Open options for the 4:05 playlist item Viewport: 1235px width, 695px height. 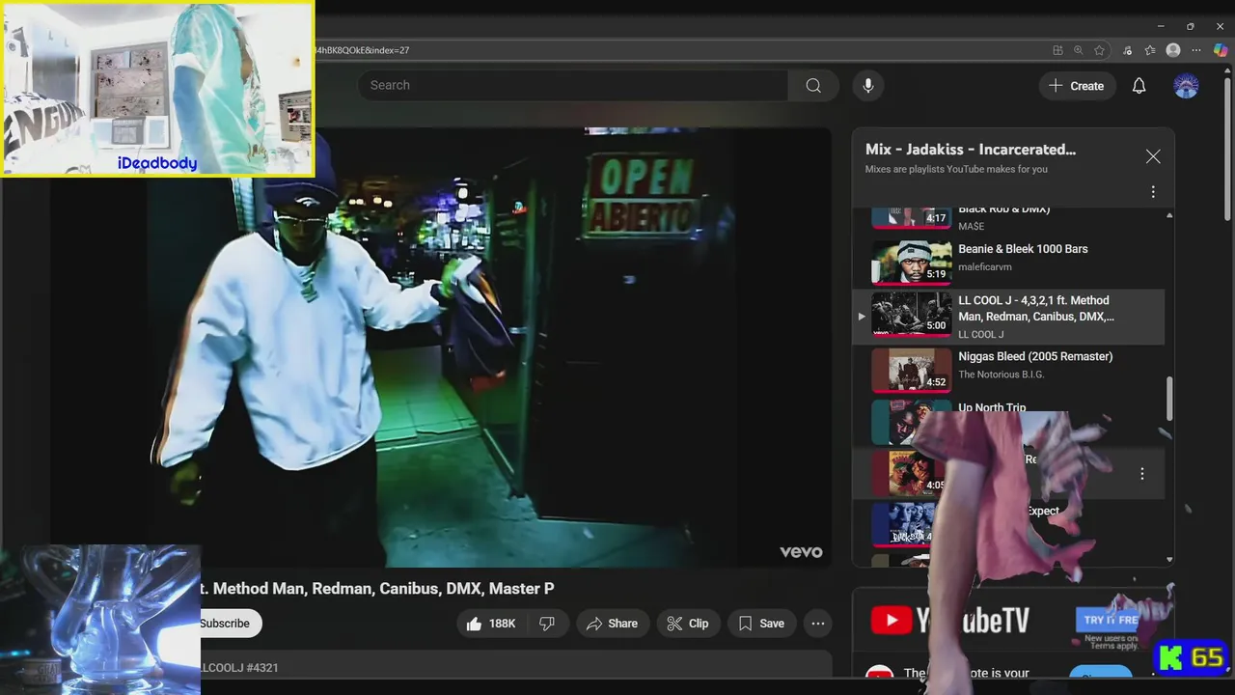pyautogui.click(x=1142, y=474)
